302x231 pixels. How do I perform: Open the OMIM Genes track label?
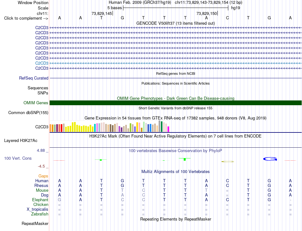[36, 103]
